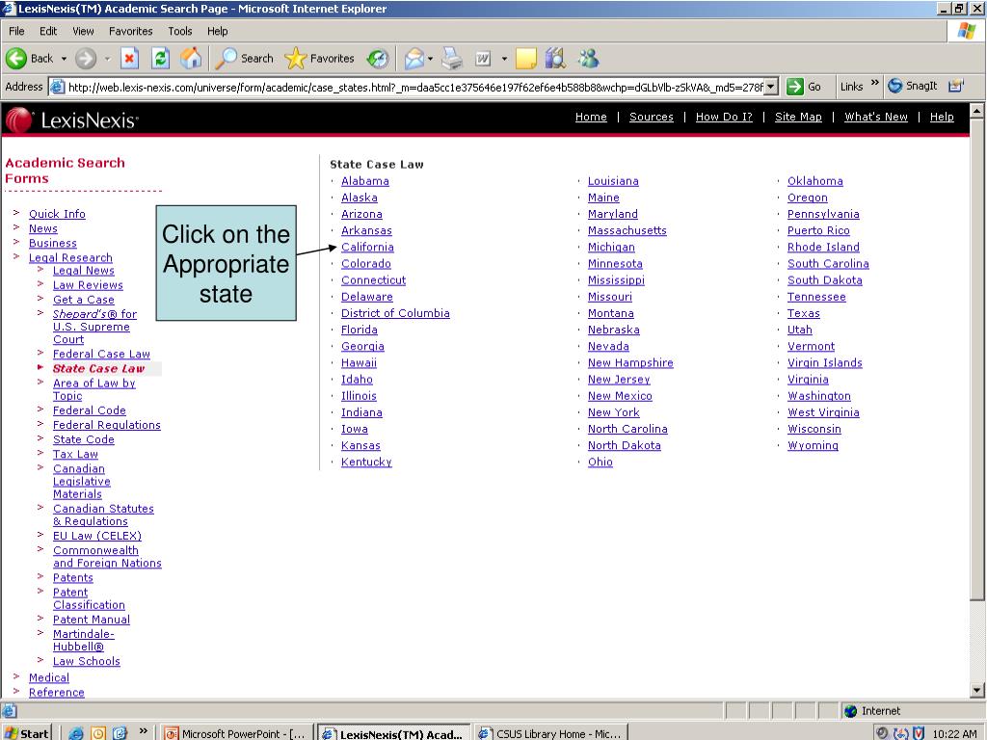Open the How Do I? header link
The image size is (987, 740).
point(724,117)
